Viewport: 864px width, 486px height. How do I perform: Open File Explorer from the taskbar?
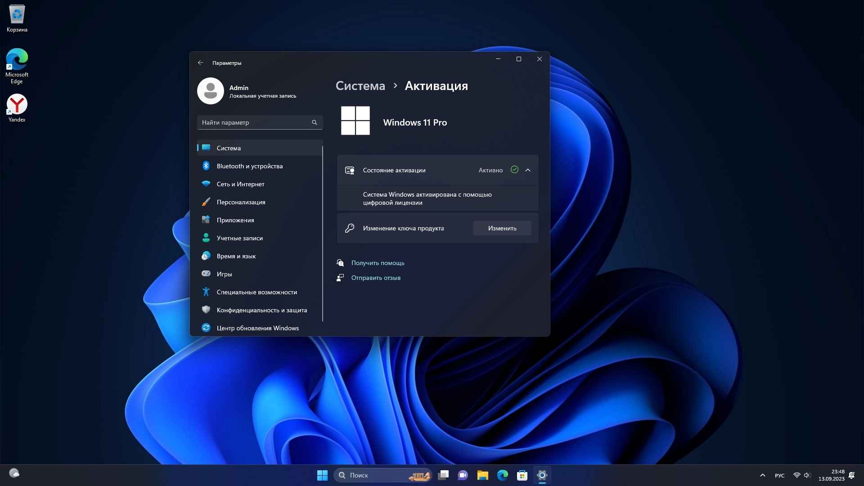click(x=482, y=475)
